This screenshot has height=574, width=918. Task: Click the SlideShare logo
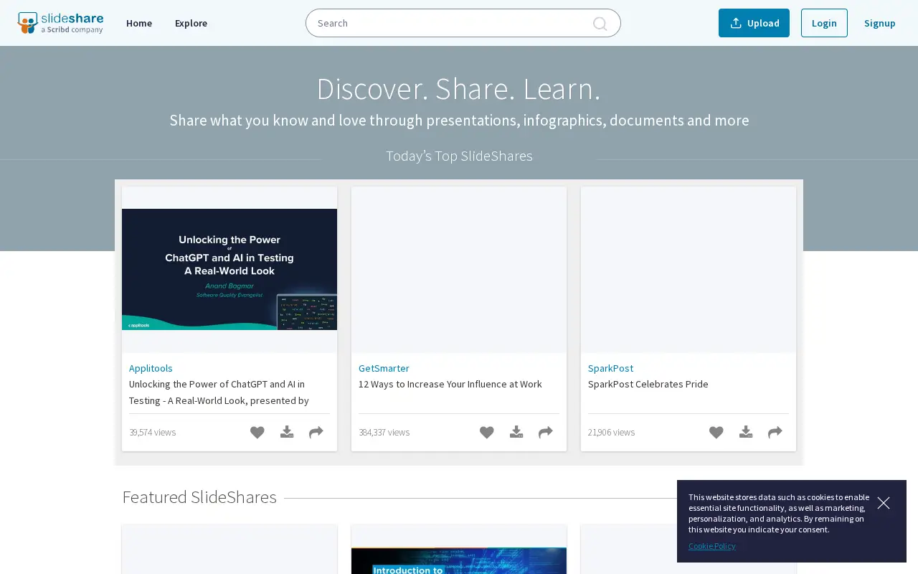click(x=60, y=23)
